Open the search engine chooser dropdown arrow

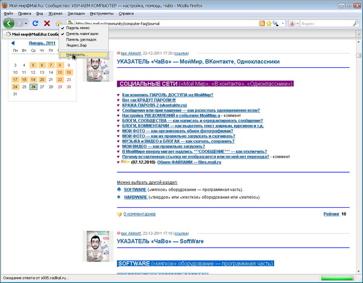coord(298,24)
